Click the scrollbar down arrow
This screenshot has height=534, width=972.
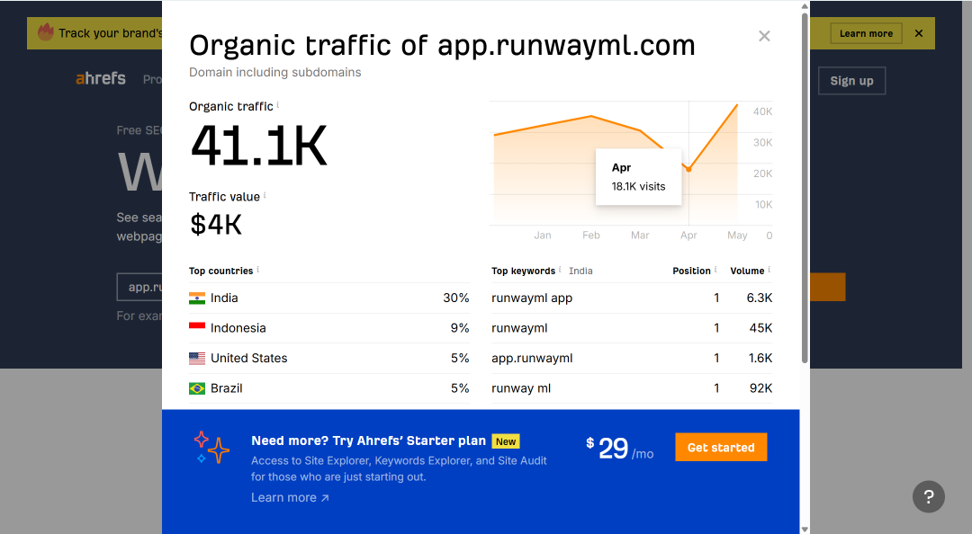pos(805,529)
